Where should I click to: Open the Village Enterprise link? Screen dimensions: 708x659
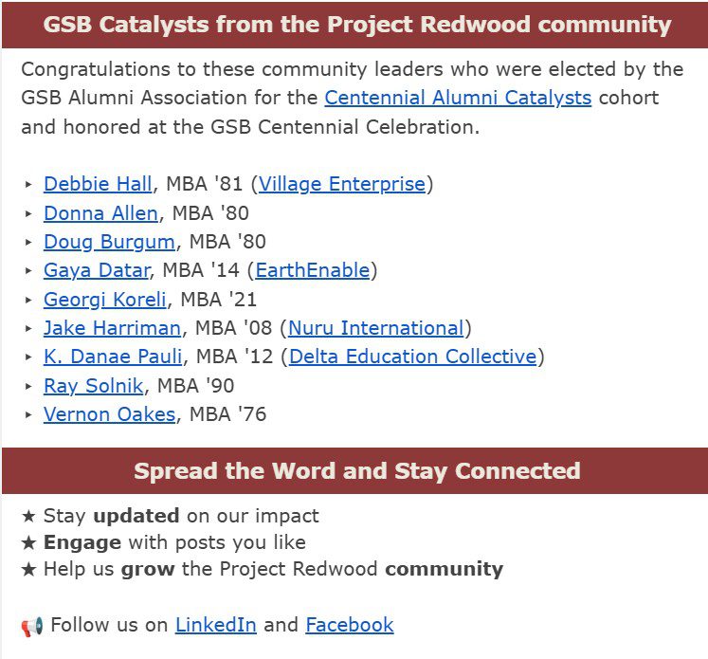[342, 185]
